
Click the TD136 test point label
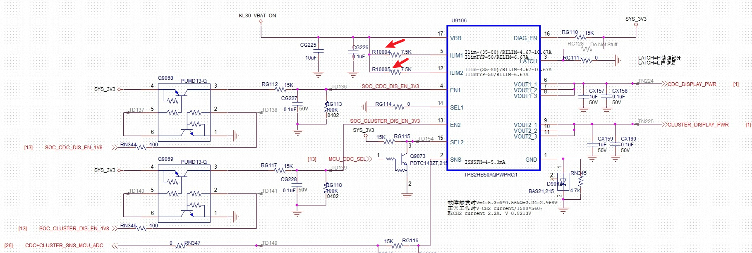339,87
